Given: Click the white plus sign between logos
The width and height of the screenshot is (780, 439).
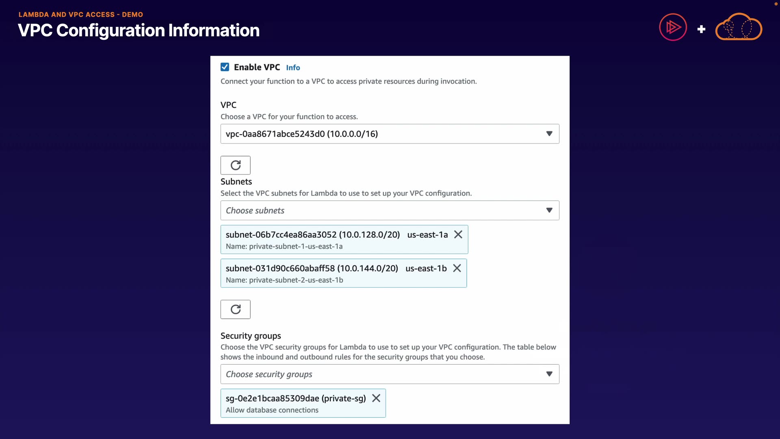Looking at the screenshot, I should tap(701, 29).
